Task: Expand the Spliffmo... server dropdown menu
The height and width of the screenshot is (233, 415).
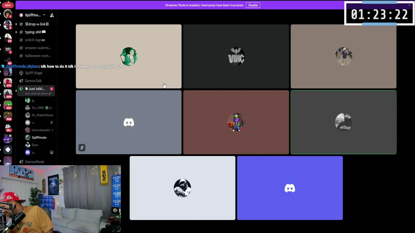Action: [44, 15]
